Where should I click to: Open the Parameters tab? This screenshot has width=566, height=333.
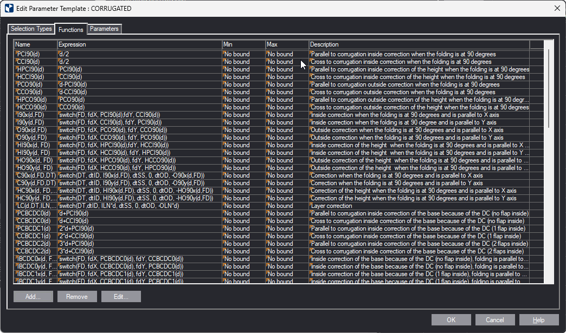click(104, 29)
